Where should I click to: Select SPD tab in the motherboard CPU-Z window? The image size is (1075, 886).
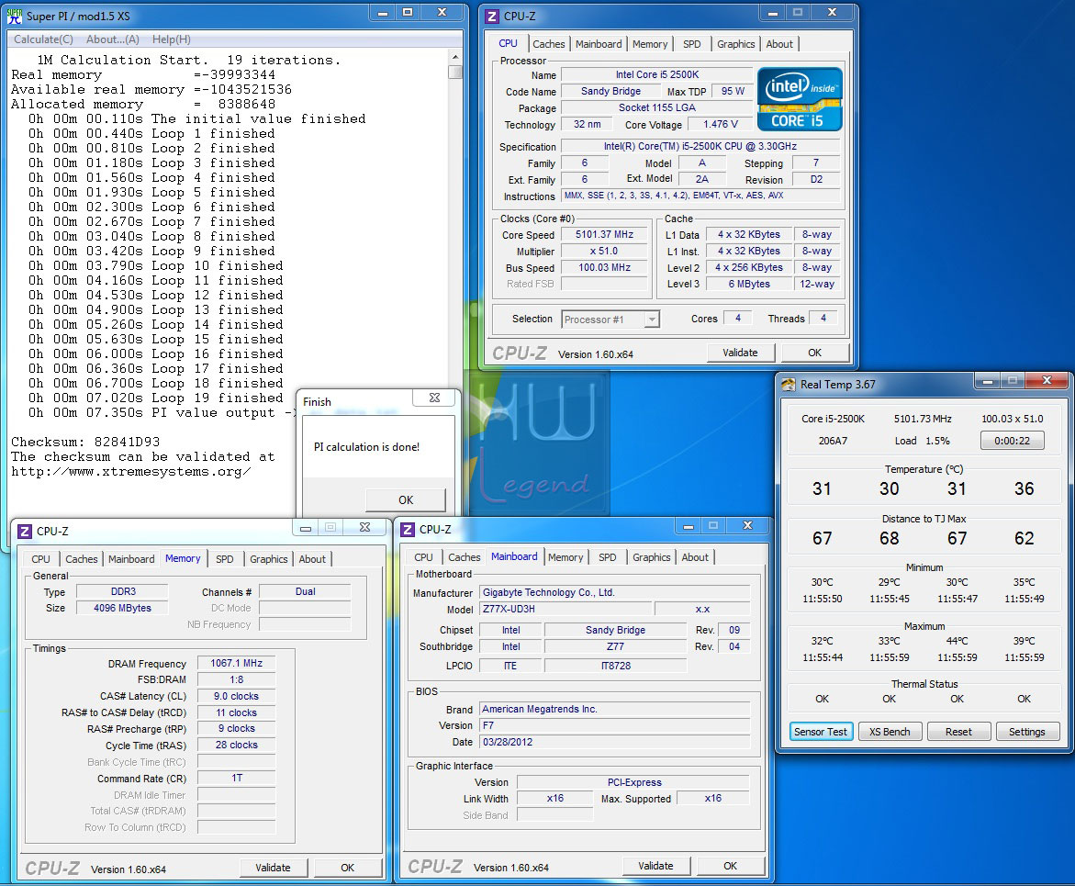[608, 557]
